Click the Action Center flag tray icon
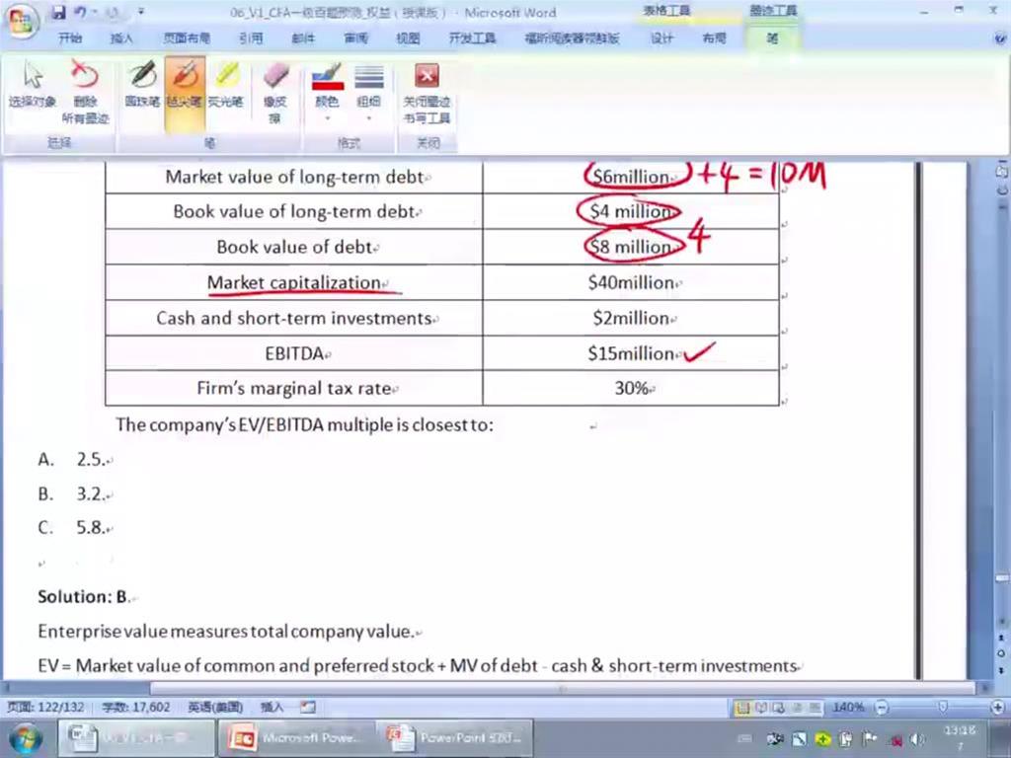 pyautogui.click(x=869, y=738)
